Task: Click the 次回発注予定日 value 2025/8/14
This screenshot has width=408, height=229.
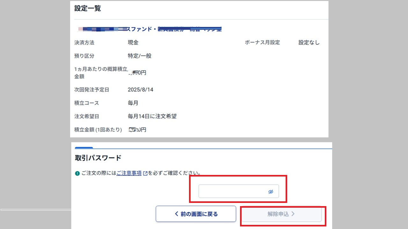Action: (x=141, y=90)
